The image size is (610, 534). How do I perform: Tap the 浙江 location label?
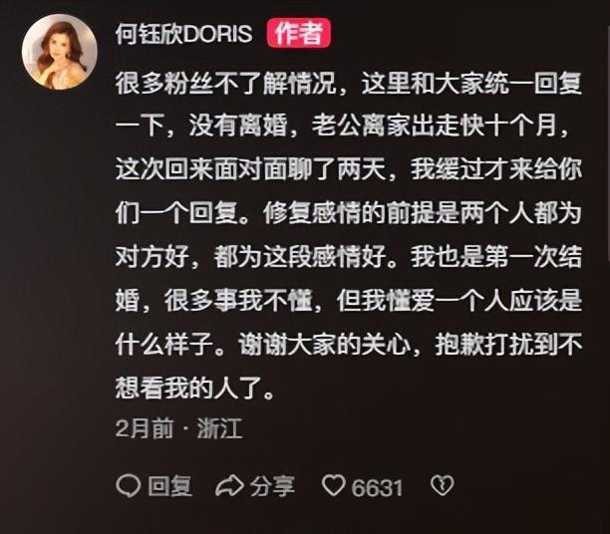click(x=219, y=428)
